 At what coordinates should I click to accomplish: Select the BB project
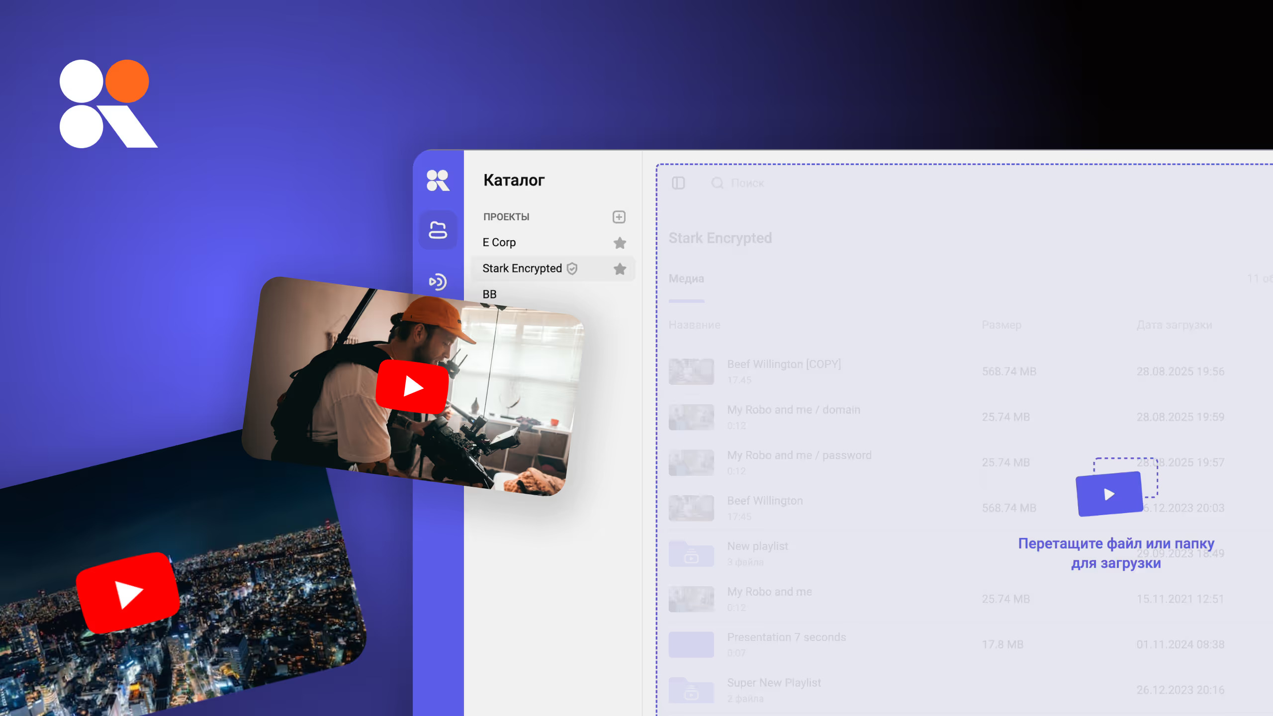[489, 294]
